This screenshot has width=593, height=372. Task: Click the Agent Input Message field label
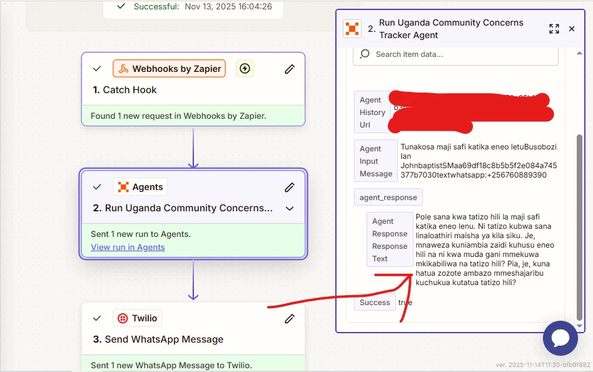pyautogui.click(x=376, y=161)
